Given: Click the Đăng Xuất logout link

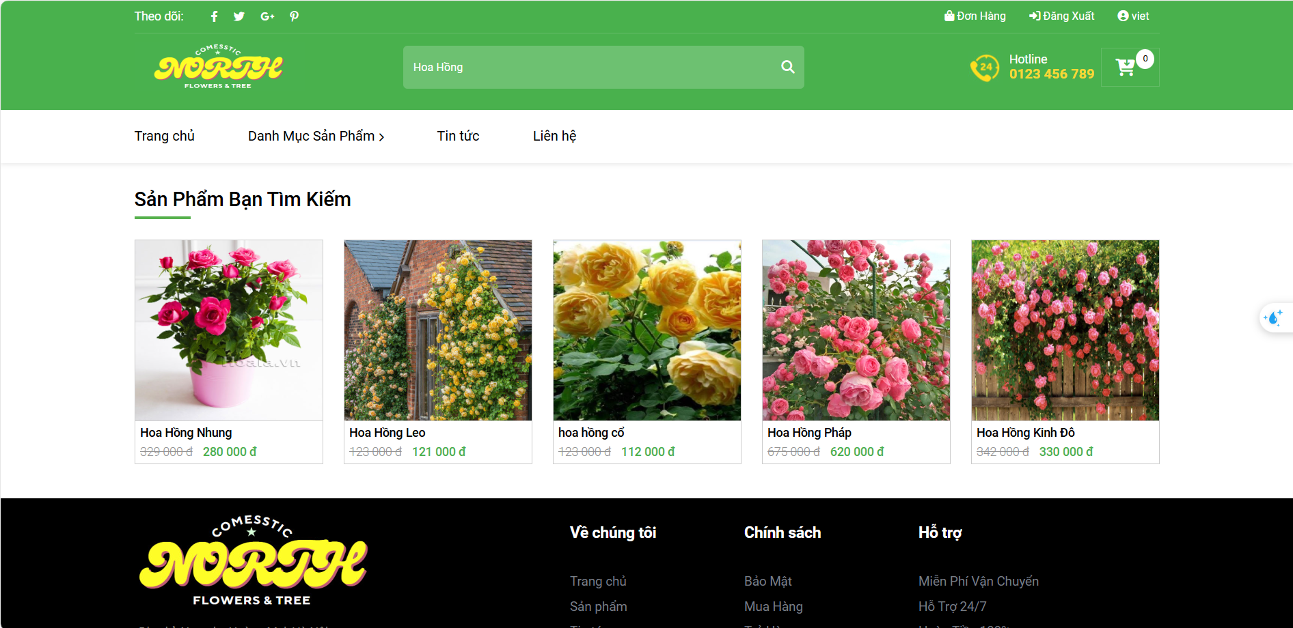Looking at the screenshot, I should click(1062, 16).
